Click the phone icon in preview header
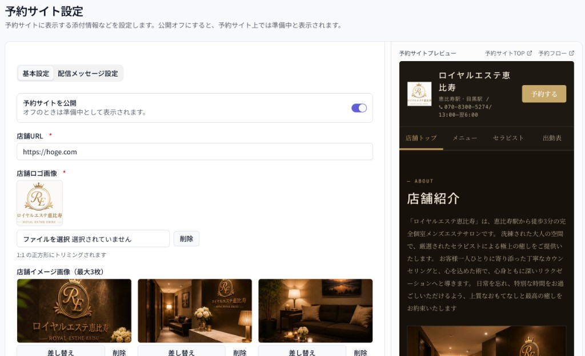Screen dimensions: 585x356 pyautogui.click(x=440, y=107)
